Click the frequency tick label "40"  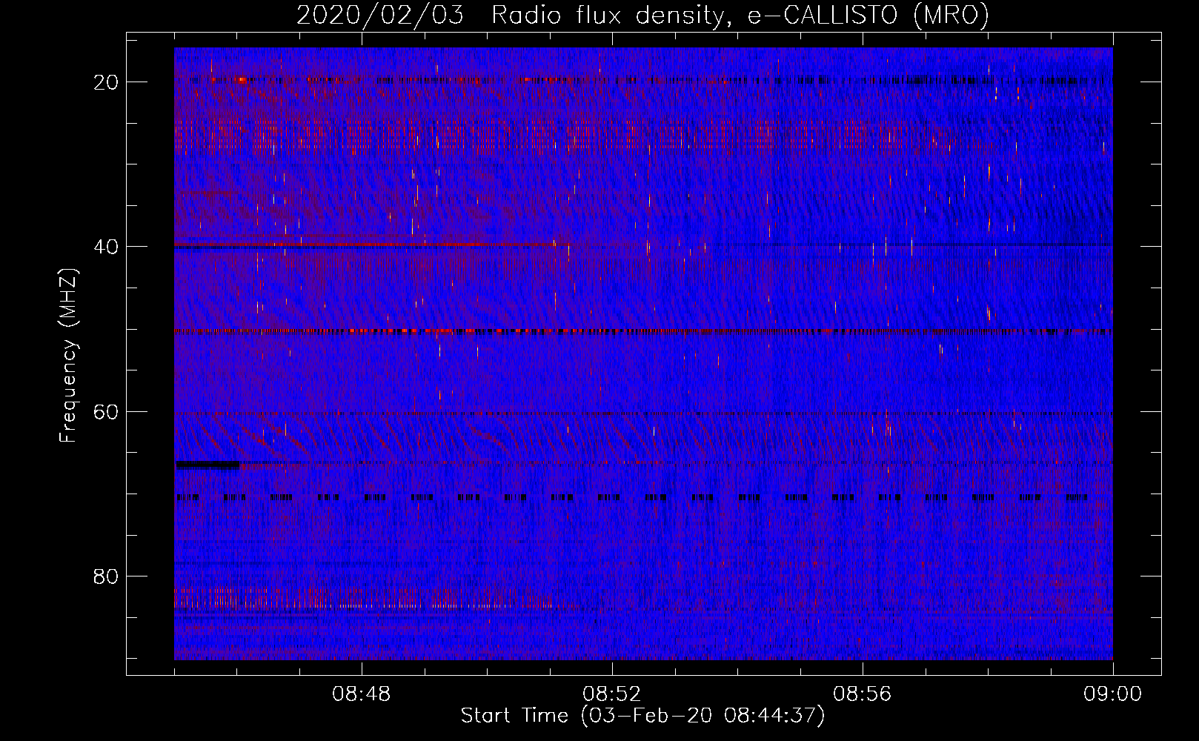click(x=106, y=247)
